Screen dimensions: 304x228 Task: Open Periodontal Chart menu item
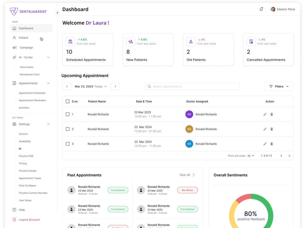29,74
